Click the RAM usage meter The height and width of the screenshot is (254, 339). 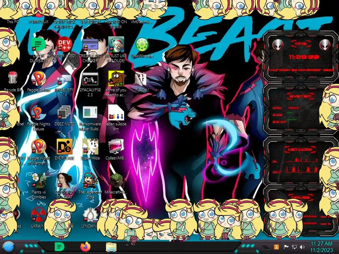click(x=290, y=113)
